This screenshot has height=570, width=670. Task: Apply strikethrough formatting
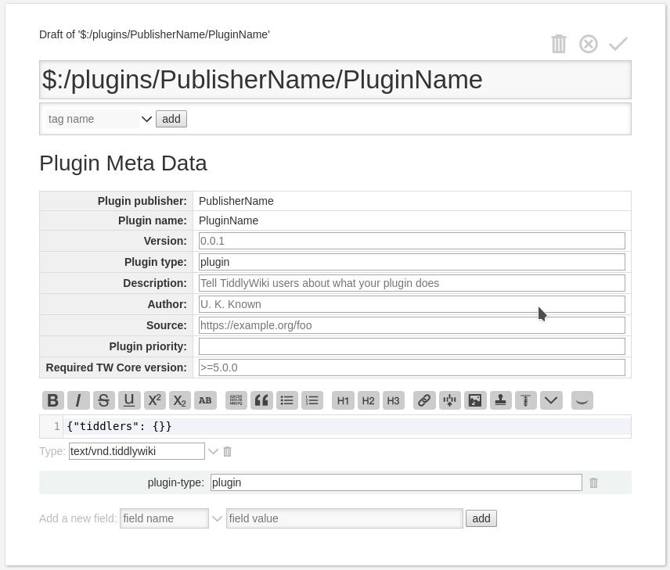103,400
